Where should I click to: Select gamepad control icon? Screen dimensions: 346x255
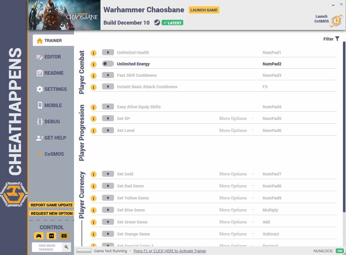[x=39, y=236]
